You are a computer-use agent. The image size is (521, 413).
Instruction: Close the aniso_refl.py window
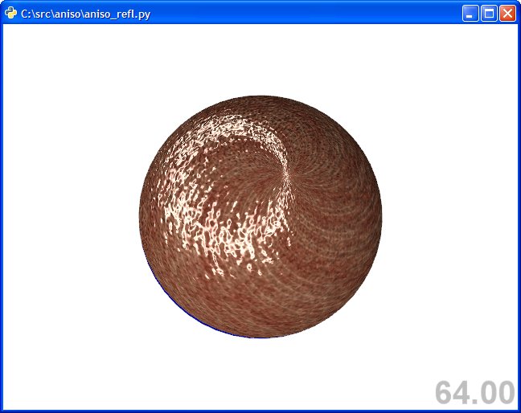[507, 14]
